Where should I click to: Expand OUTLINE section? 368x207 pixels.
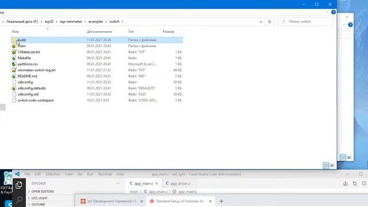click(37, 205)
